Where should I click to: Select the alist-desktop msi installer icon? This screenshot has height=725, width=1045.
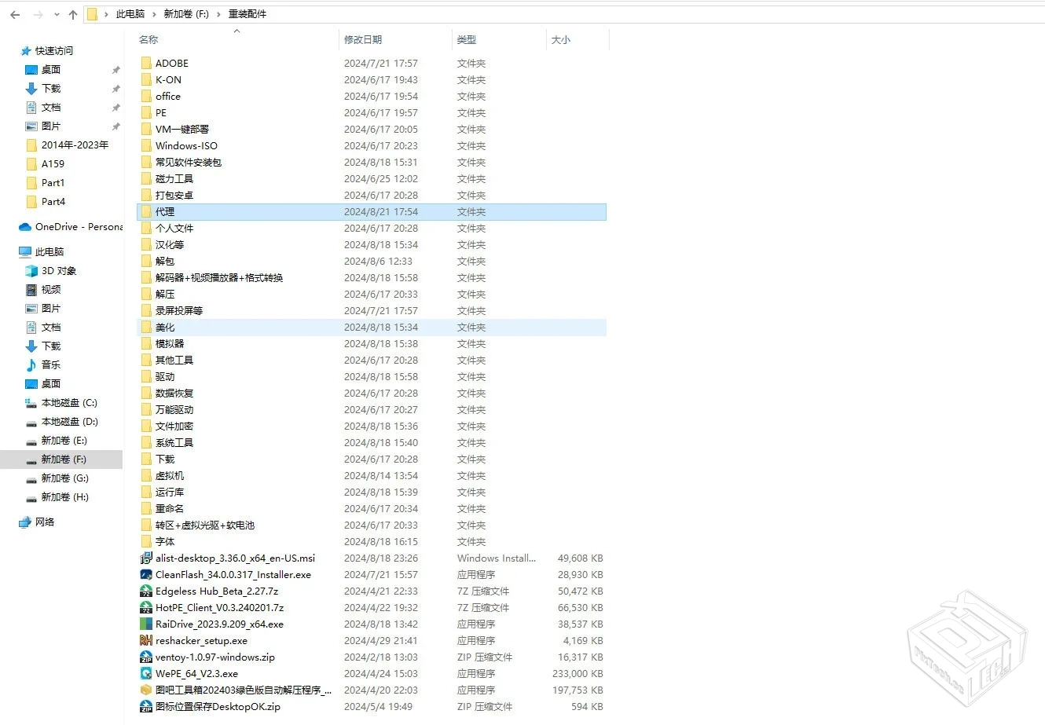coord(146,558)
